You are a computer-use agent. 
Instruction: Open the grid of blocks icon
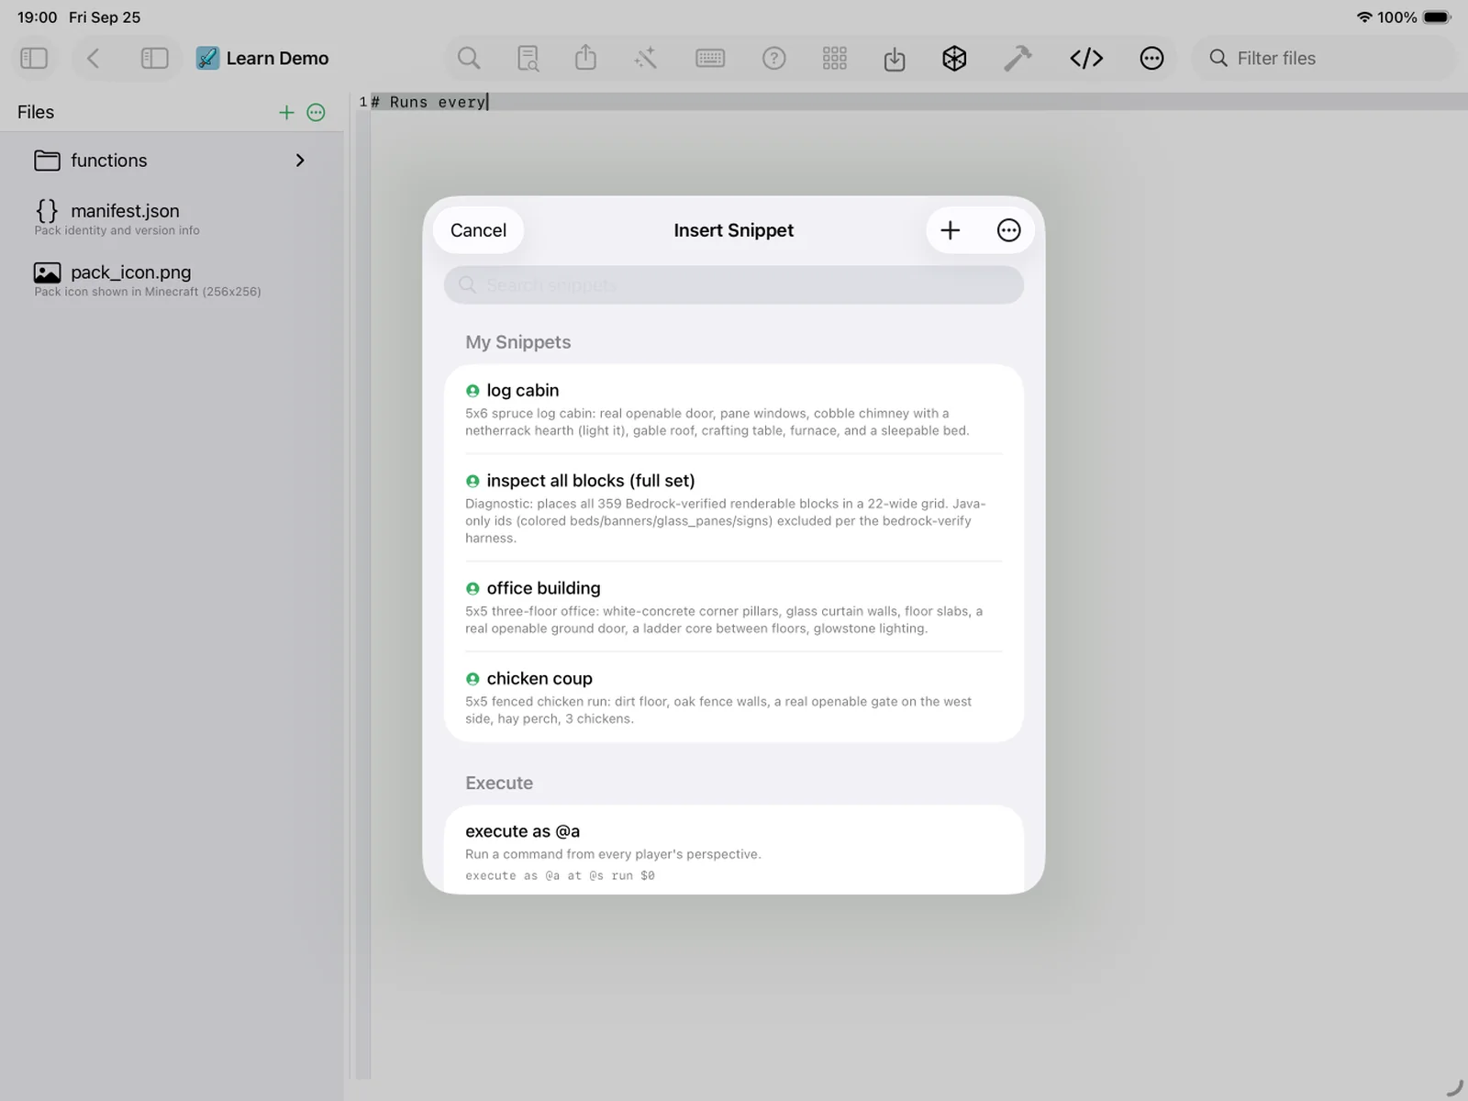(x=835, y=59)
